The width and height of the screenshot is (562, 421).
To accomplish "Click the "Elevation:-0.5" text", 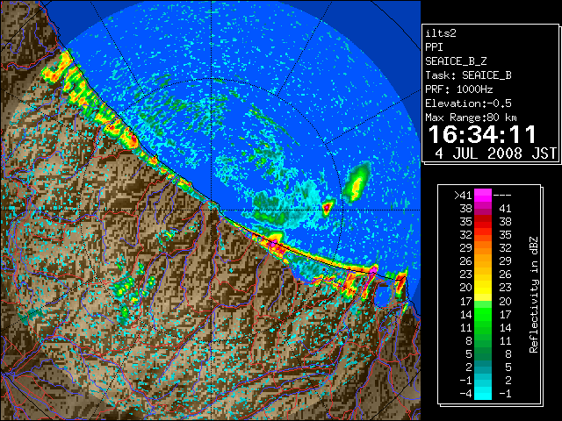I will tap(468, 103).
